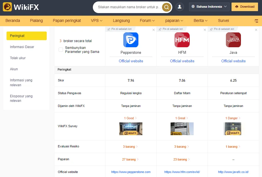Select Eksposur yang relevan in sidebar
This screenshot has width=262, height=177.
[21, 98]
